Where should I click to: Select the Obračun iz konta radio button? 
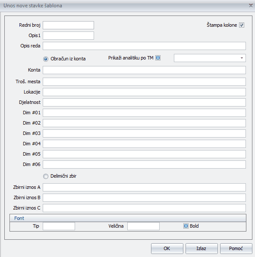click(46, 59)
